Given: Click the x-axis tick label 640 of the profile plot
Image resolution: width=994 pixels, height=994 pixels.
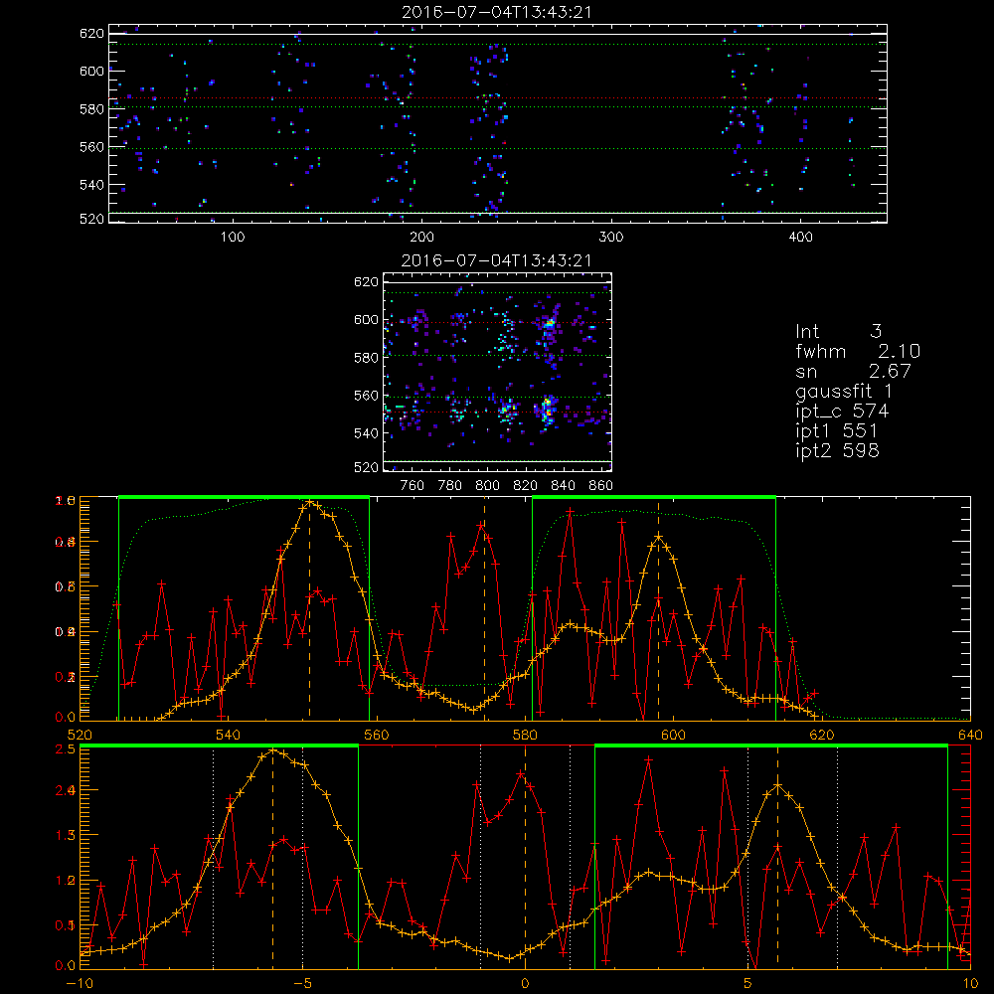Looking at the screenshot, I should pyautogui.click(x=970, y=735).
